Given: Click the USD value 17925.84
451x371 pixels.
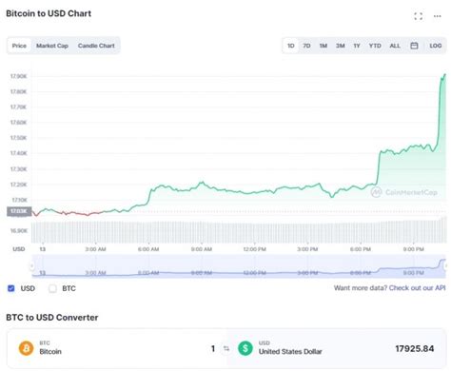Looking at the screenshot, I should [414, 348].
